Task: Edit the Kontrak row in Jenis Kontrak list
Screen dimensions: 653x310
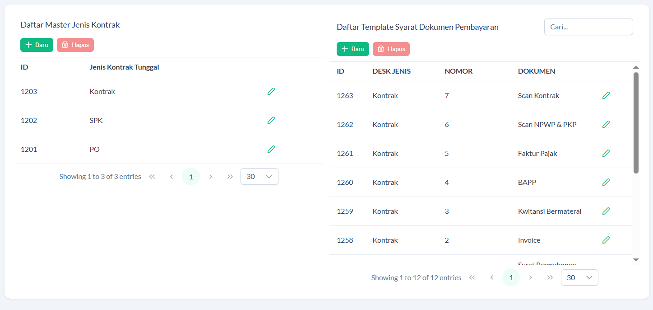Action: [271, 91]
